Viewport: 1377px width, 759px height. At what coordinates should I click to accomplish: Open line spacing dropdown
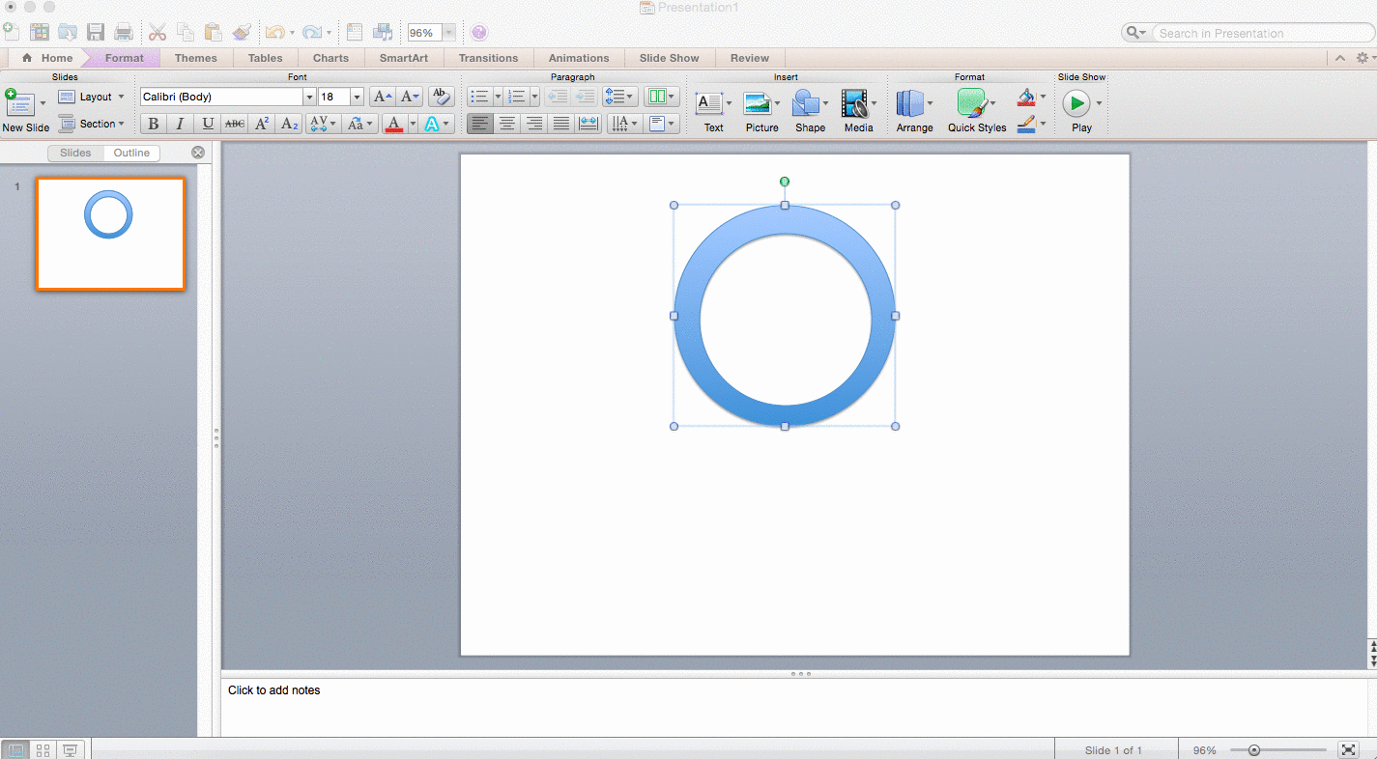(x=618, y=97)
